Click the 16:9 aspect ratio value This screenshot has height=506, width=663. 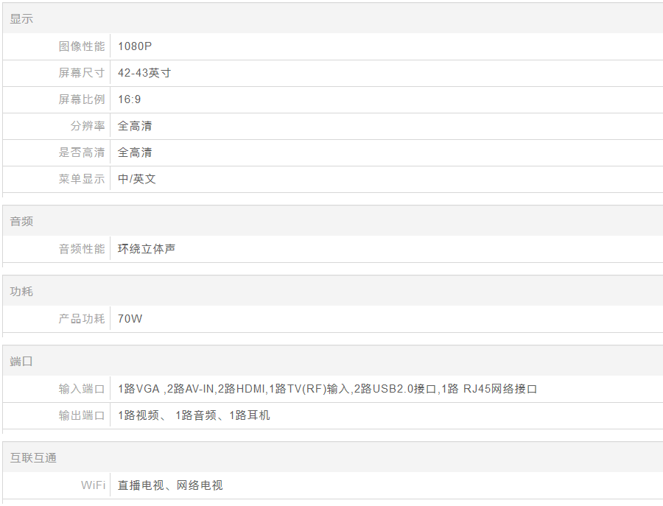(x=130, y=99)
